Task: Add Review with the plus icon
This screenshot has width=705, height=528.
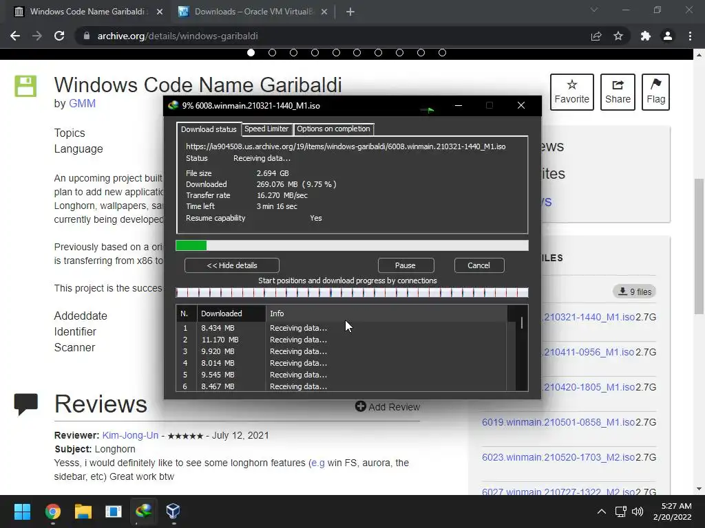Action: 388,407
